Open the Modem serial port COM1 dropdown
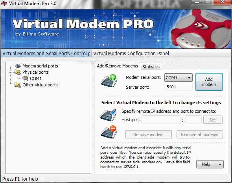The height and width of the screenshot is (183, 232). click(x=179, y=78)
